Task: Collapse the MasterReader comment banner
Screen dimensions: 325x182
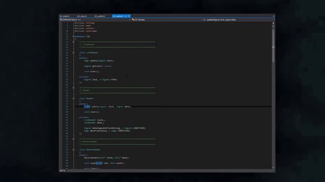Action: coord(73,139)
